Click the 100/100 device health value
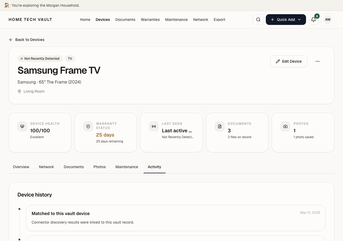Image resolution: width=343 pixels, height=241 pixels. pyautogui.click(x=40, y=131)
